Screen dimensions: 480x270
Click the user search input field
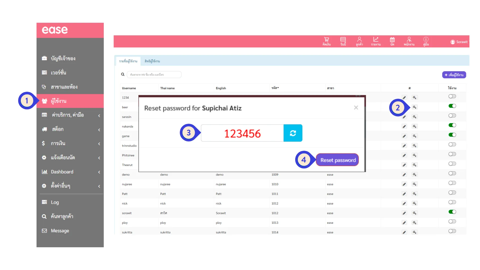click(x=154, y=74)
